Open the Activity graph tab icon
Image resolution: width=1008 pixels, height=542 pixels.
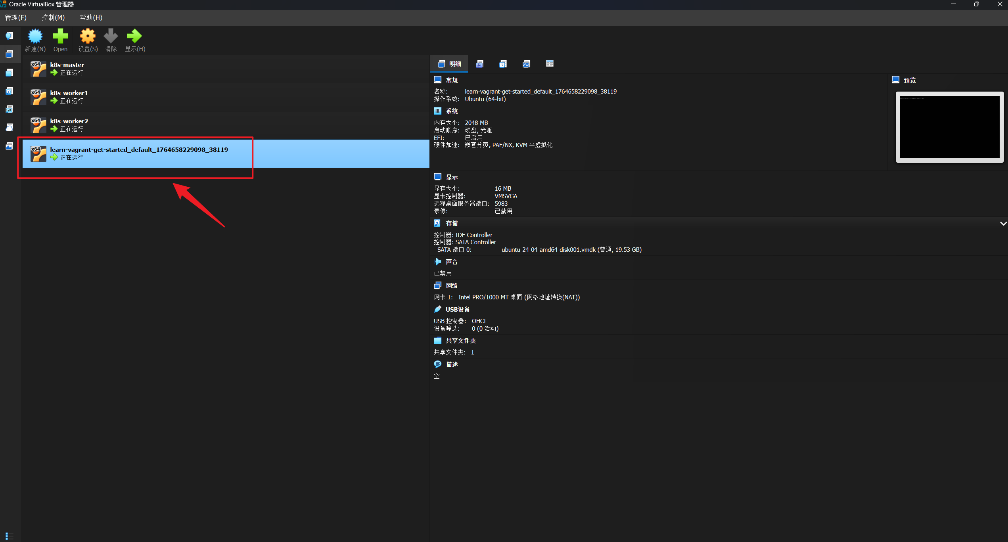click(526, 64)
